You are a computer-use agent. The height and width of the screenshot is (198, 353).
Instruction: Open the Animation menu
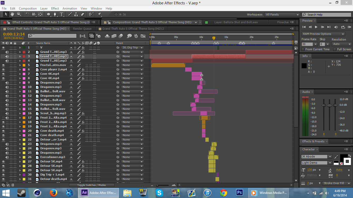(70, 9)
